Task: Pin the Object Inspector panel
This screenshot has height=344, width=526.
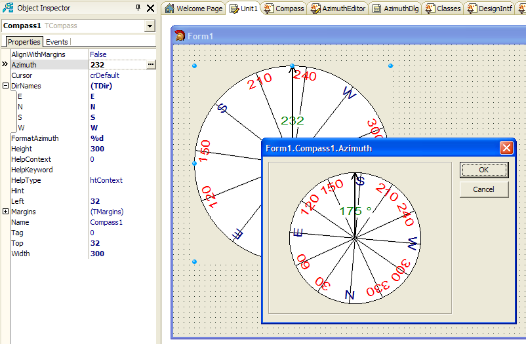Action: point(138,8)
